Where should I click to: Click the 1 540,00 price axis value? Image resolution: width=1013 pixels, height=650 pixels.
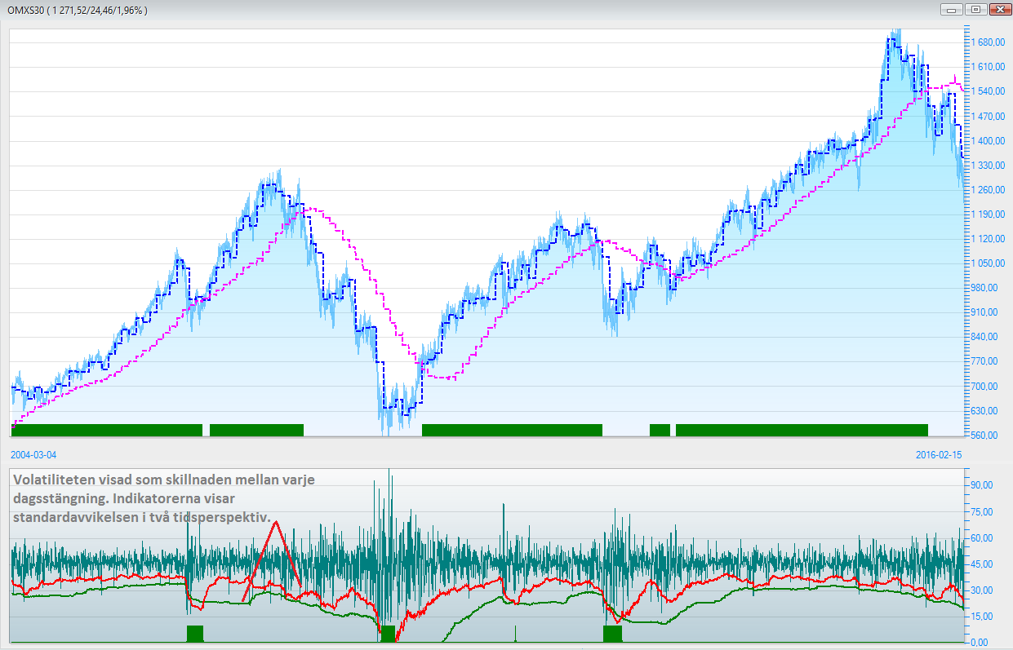coord(986,91)
